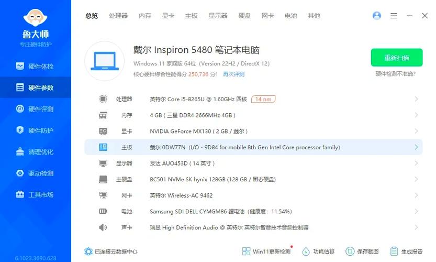
Task: Select the BC501 NVMe SK hynix text
Action: (x=213, y=179)
